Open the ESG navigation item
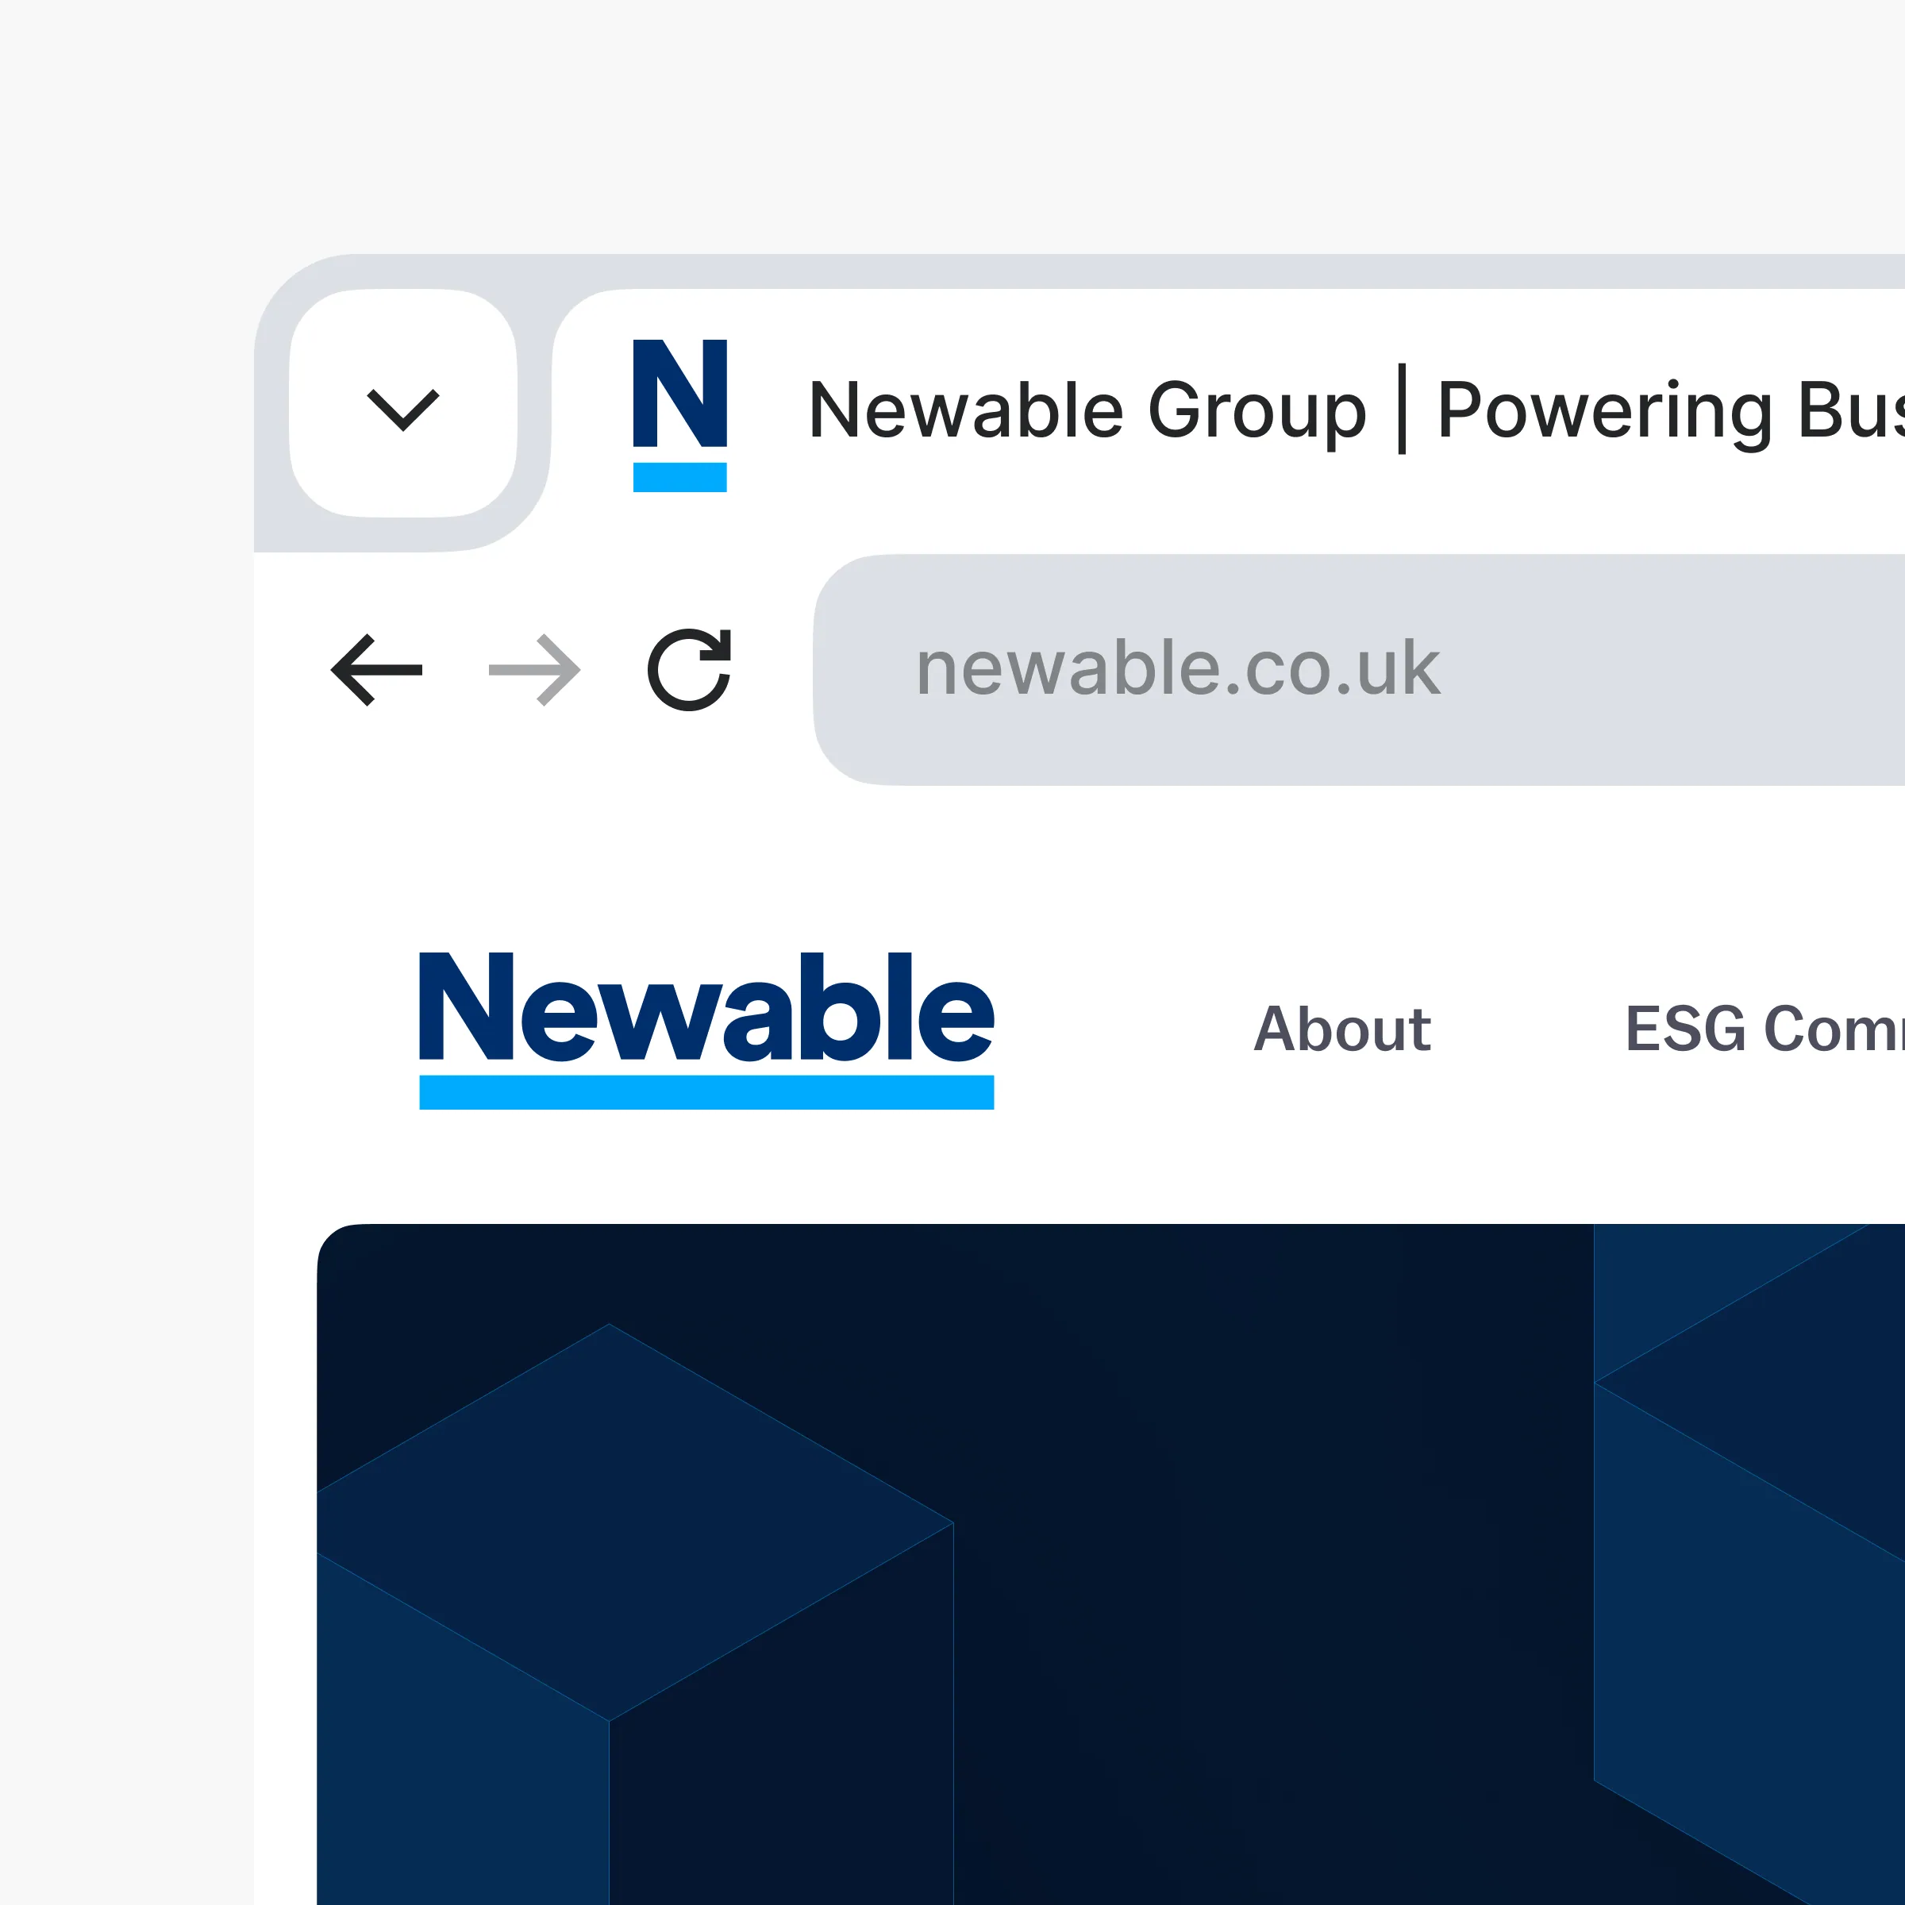Image resolution: width=1905 pixels, height=1905 pixels. (1764, 1029)
